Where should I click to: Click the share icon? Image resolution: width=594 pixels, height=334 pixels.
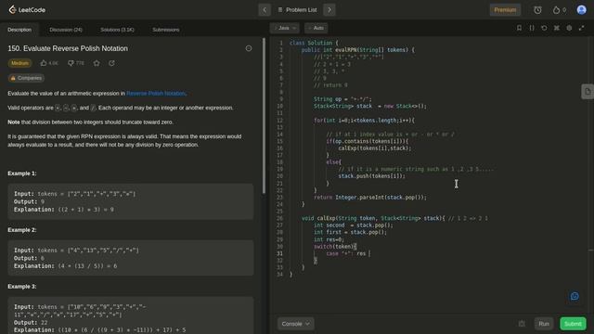click(111, 63)
